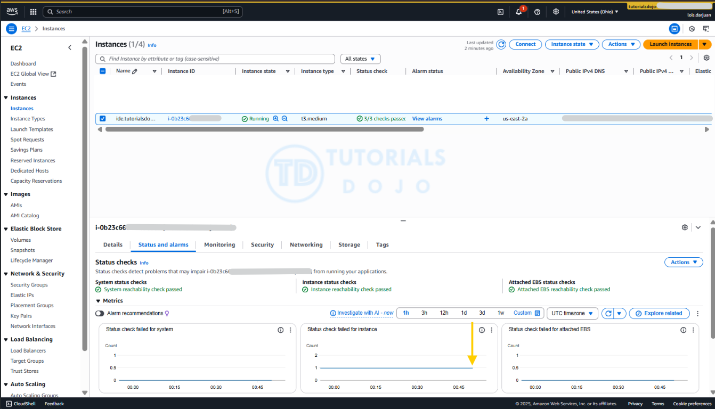Enable Alarm recommendations toggle

pos(100,313)
